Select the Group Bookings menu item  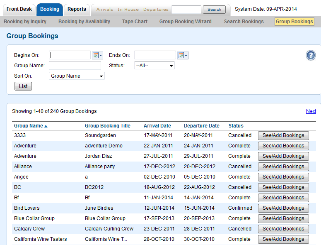pyautogui.click(x=294, y=21)
